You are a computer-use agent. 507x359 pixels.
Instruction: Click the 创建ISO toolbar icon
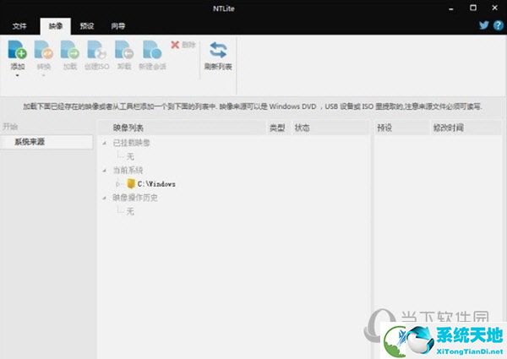point(96,50)
